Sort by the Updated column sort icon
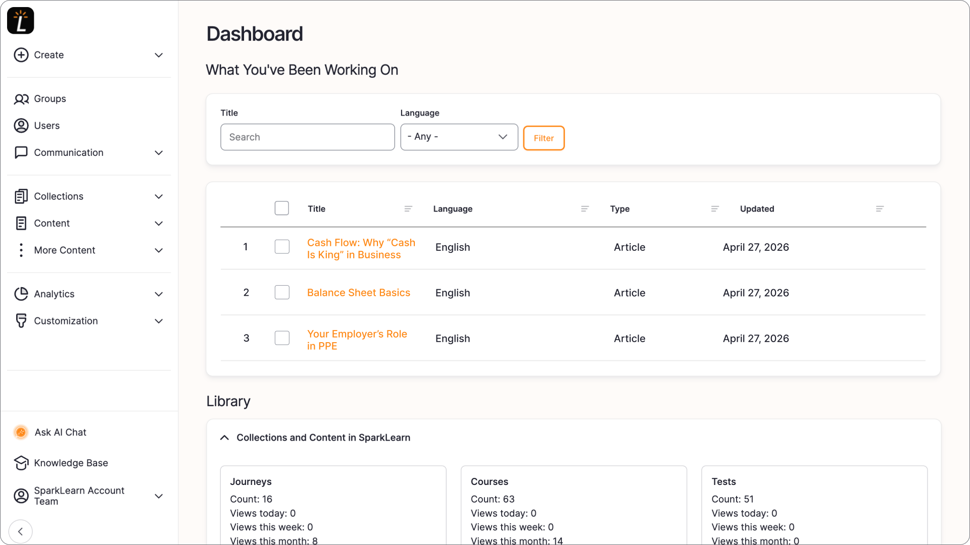The image size is (970, 545). (880, 209)
